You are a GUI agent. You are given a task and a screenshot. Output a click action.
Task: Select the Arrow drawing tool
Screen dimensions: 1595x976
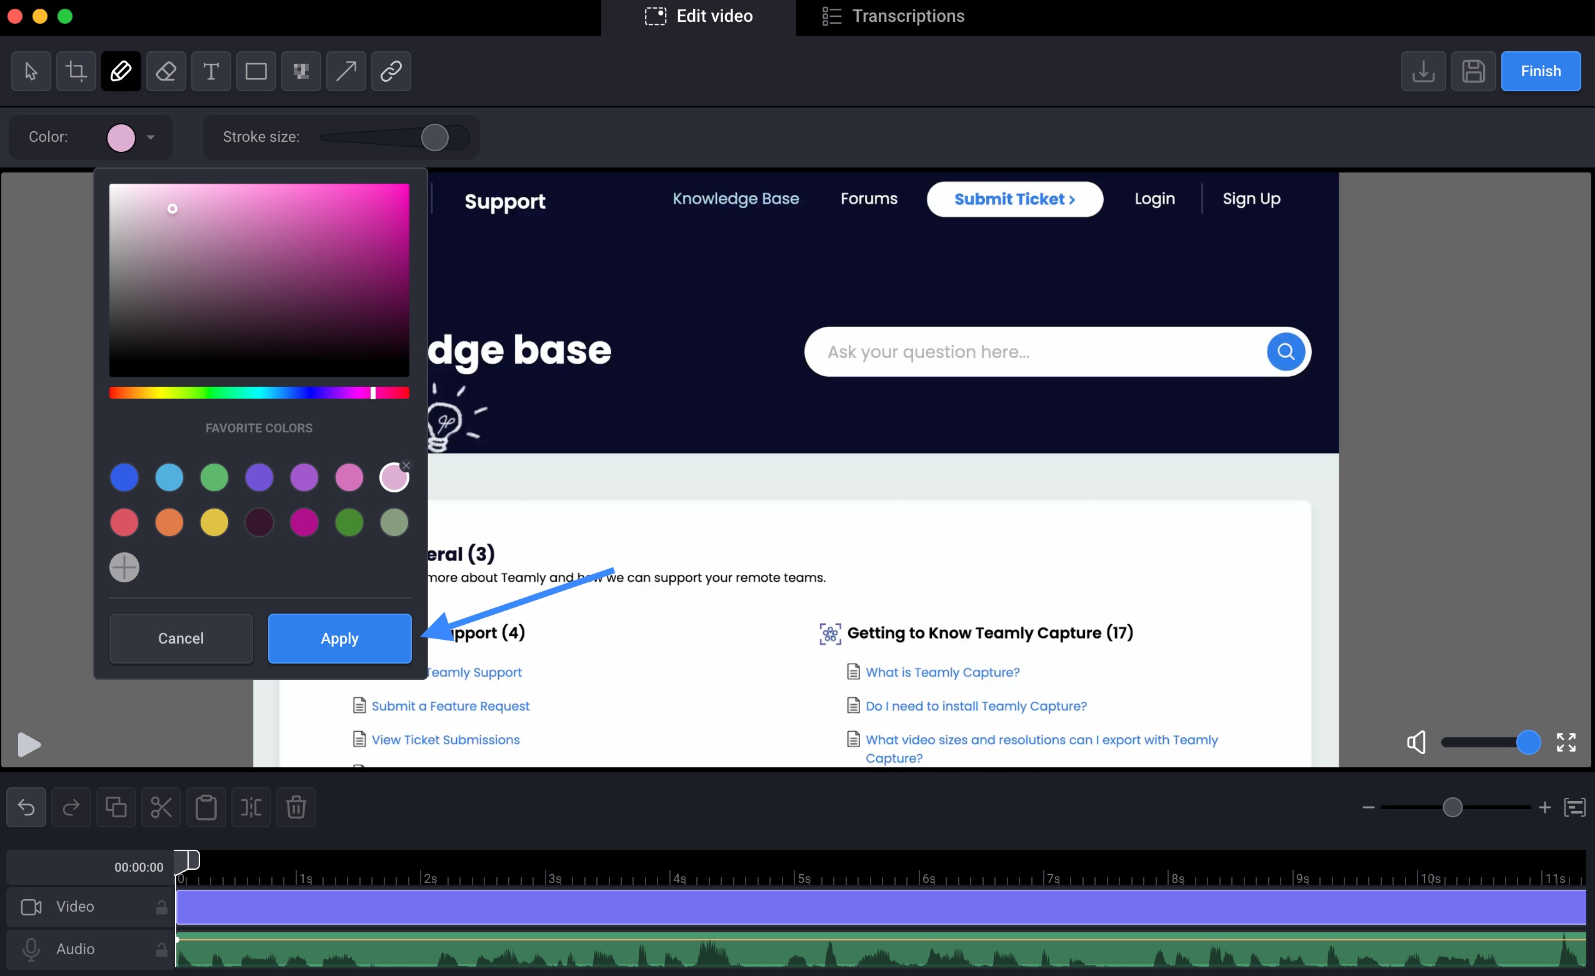click(346, 71)
